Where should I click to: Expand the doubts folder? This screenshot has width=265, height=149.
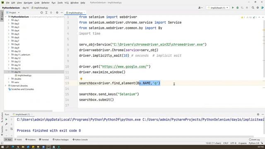pyautogui.click(x=9, y=79)
